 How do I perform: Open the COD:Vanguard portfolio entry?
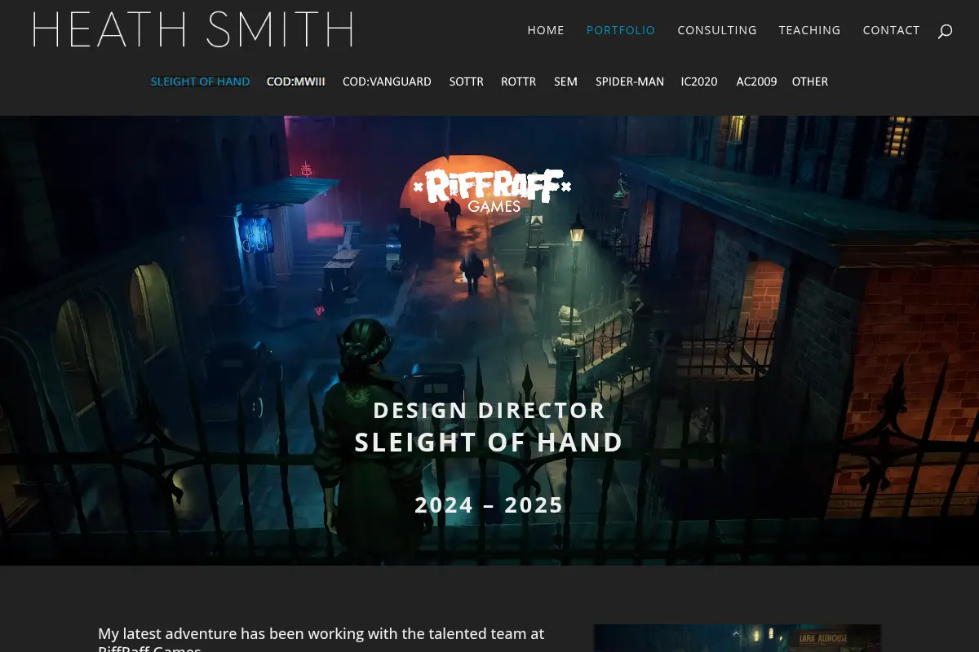tap(387, 81)
